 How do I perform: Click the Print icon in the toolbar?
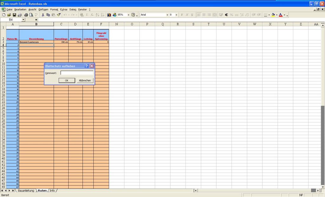(x=26, y=15)
